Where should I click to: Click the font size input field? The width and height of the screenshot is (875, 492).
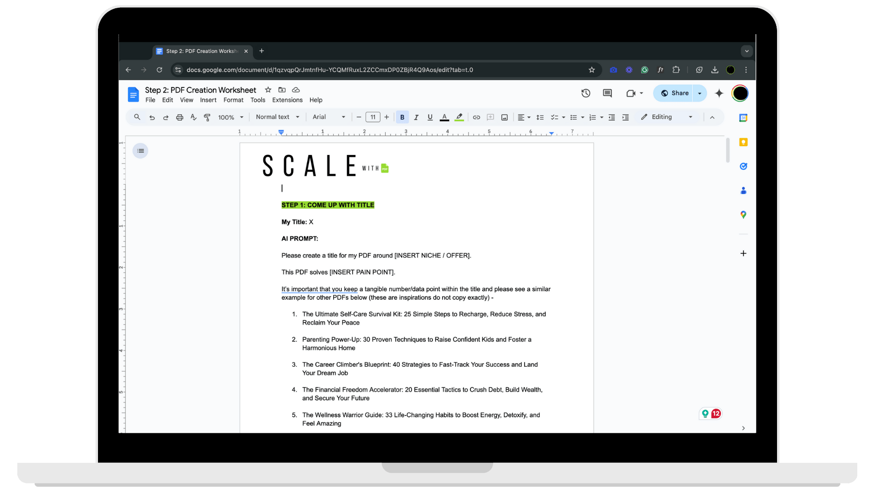coord(373,118)
